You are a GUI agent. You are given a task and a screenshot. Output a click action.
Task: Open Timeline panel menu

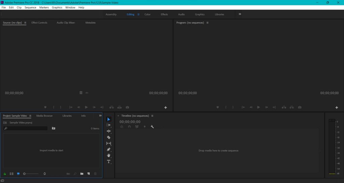pyautogui.click(x=152, y=116)
